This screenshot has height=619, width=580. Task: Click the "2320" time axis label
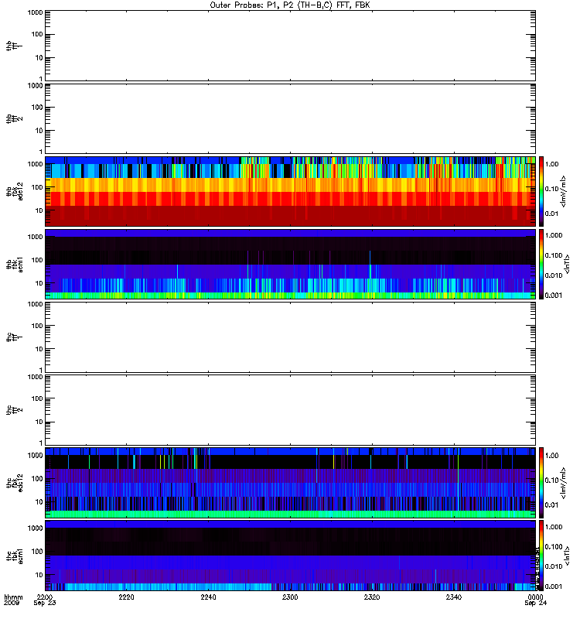372,597
